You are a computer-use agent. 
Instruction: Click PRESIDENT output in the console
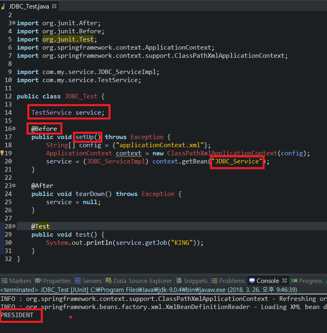pyautogui.click(x=17, y=315)
